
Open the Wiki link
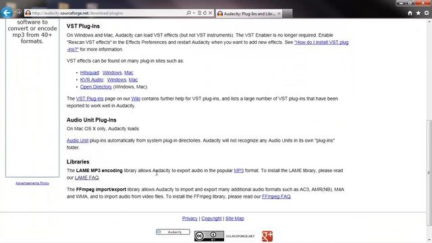pyautogui.click(x=136, y=99)
